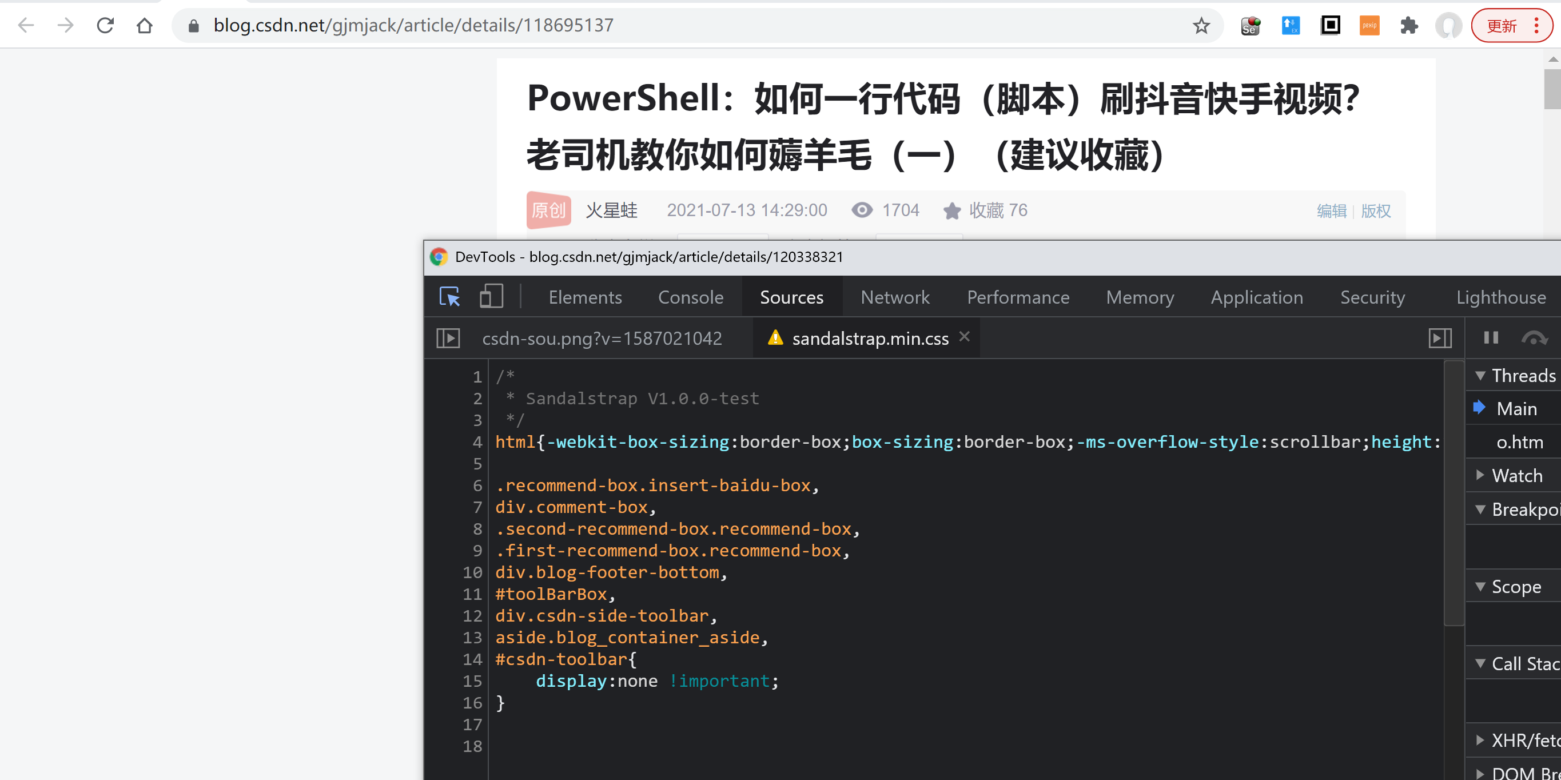Select the o.htm thread entry
The image size is (1561, 780).
[x=1513, y=442]
